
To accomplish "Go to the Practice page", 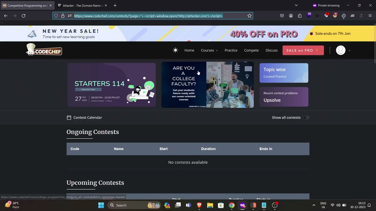I will tap(231, 50).
